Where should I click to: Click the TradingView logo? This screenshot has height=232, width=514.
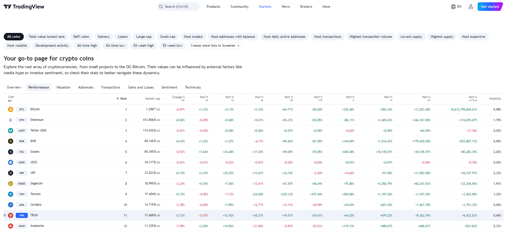click(24, 7)
